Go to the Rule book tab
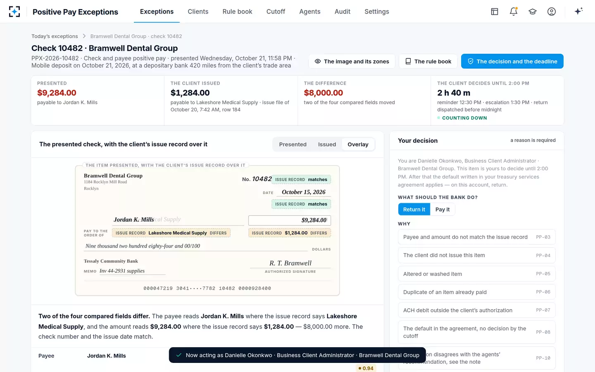This screenshot has width=595, height=372. pos(237,12)
